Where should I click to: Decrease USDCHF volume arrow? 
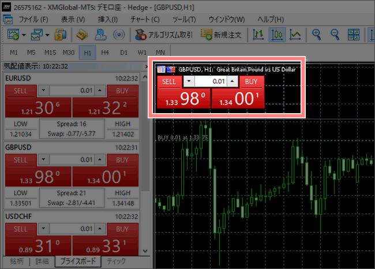pyautogui.click(x=43, y=229)
